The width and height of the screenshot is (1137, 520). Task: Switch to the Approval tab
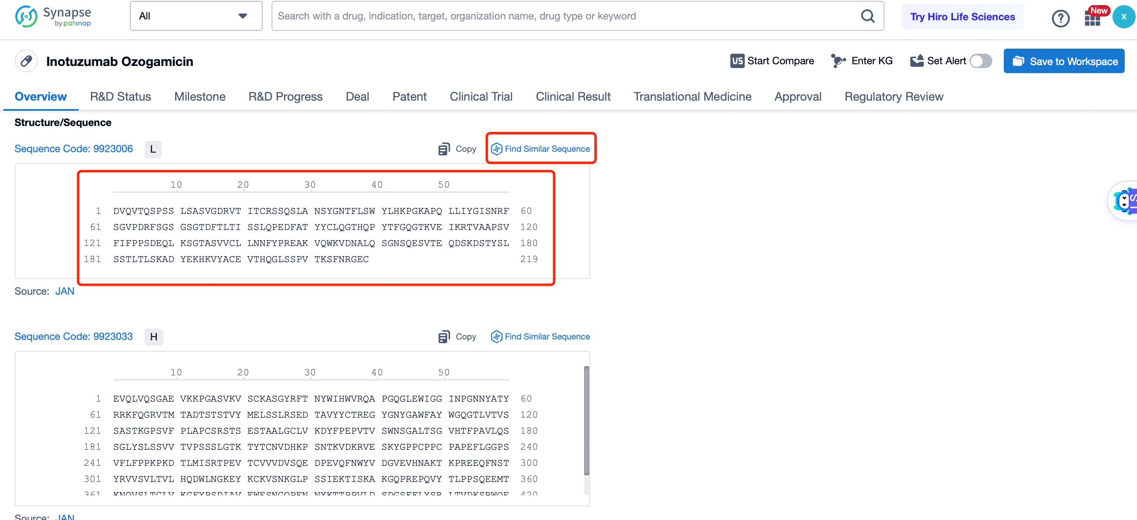[x=798, y=96]
